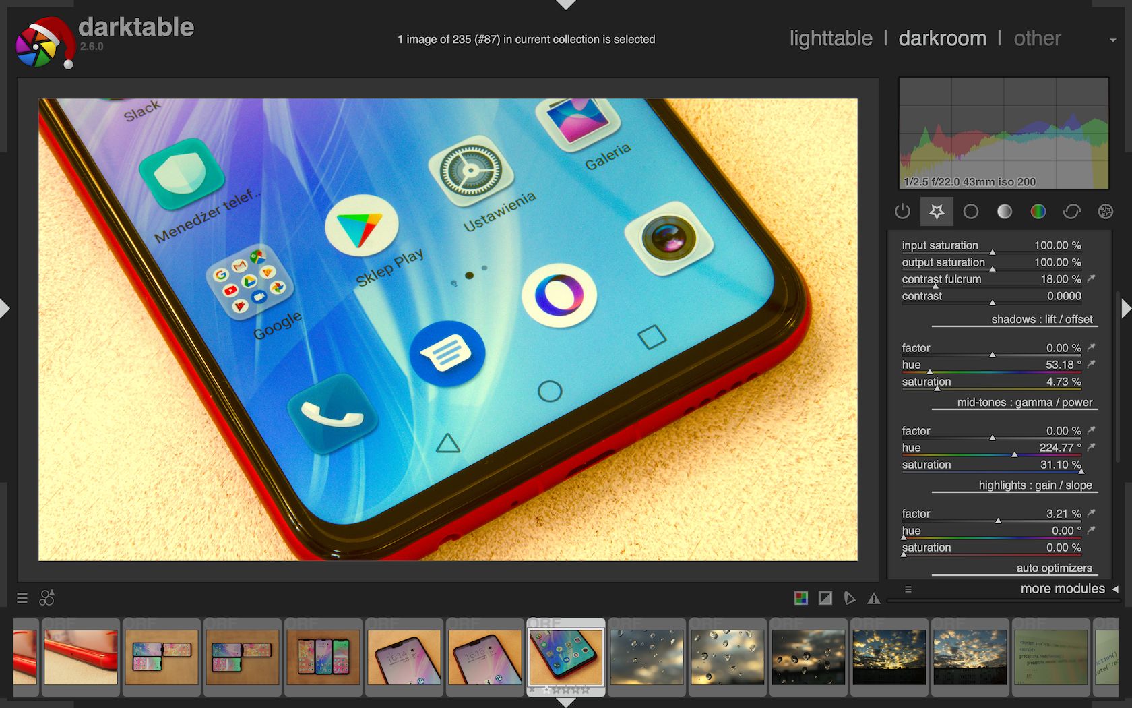Click the "shadows : lift / offset" heading
Image resolution: width=1132 pixels, height=708 pixels.
pos(1042,319)
